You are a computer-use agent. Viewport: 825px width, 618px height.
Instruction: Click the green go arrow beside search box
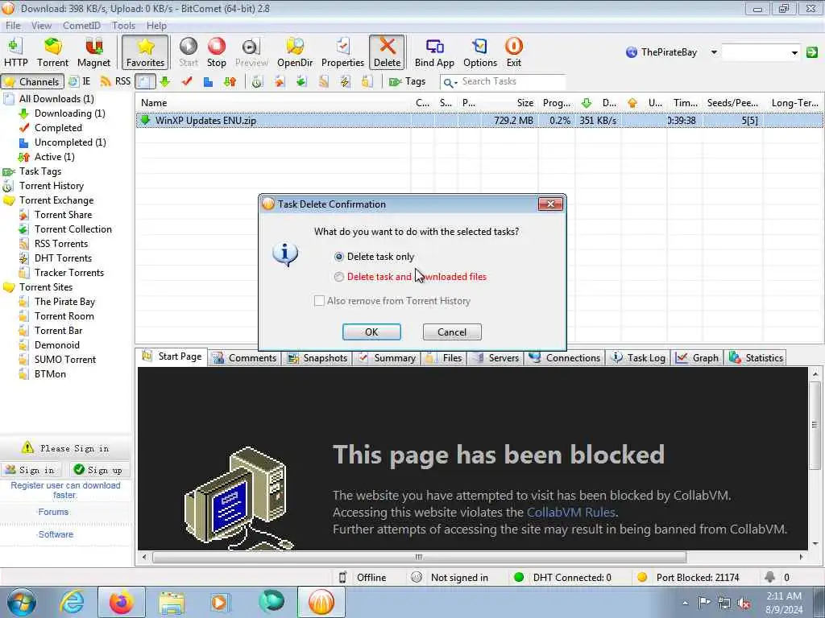coord(812,52)
